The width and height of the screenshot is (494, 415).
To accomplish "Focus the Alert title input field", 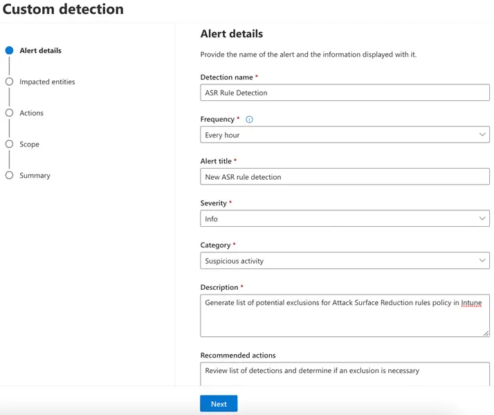I will (345, 177).
